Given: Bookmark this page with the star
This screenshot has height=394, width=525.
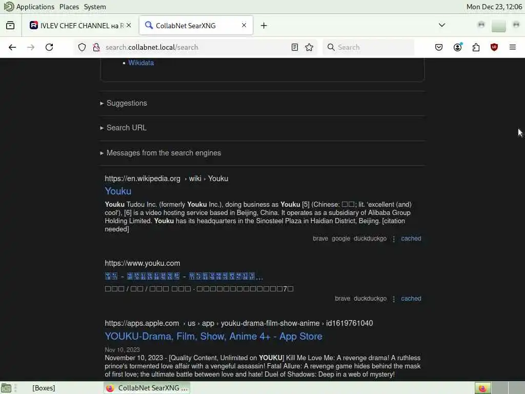Looking at the screenshot, I should point(309,47).
